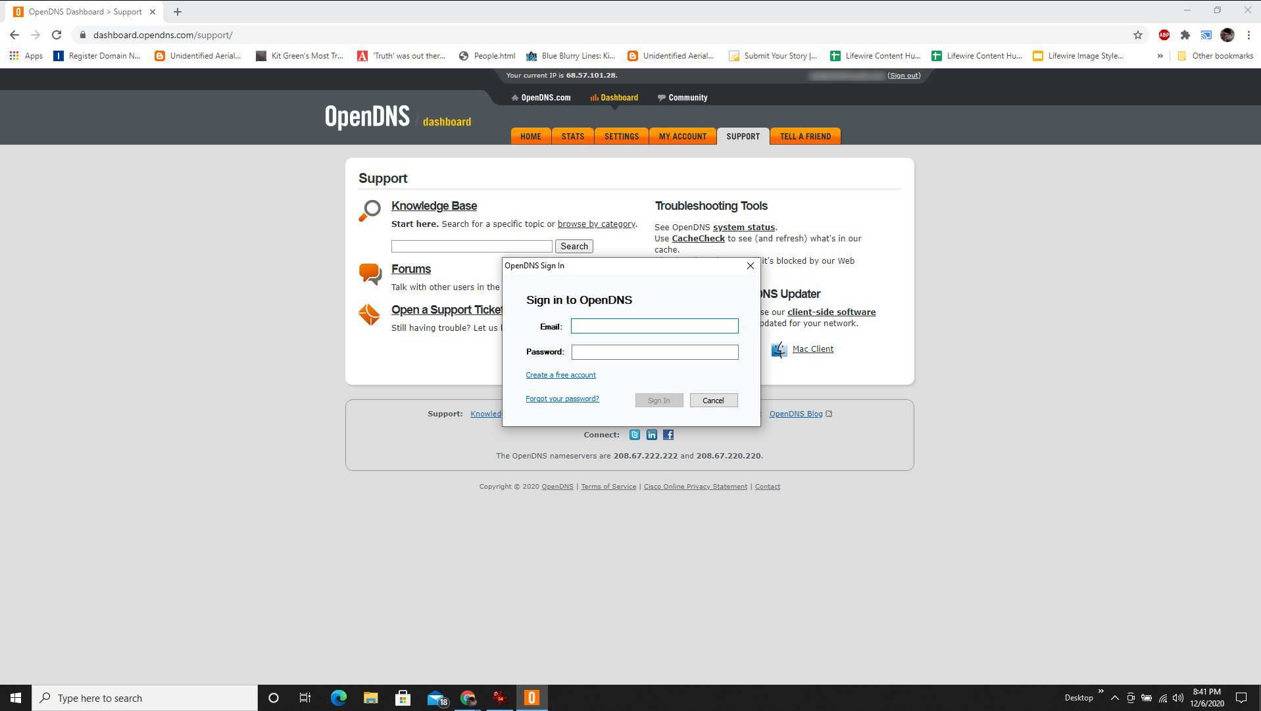The height and width of the screenshot is (711, 1261).
Task: Cancel the sign in dialog
Action: 713,401
